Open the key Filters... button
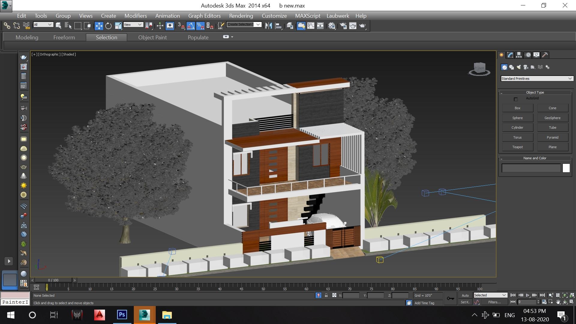The height and width of the screenshot is (324, 576). click(494, 302)
